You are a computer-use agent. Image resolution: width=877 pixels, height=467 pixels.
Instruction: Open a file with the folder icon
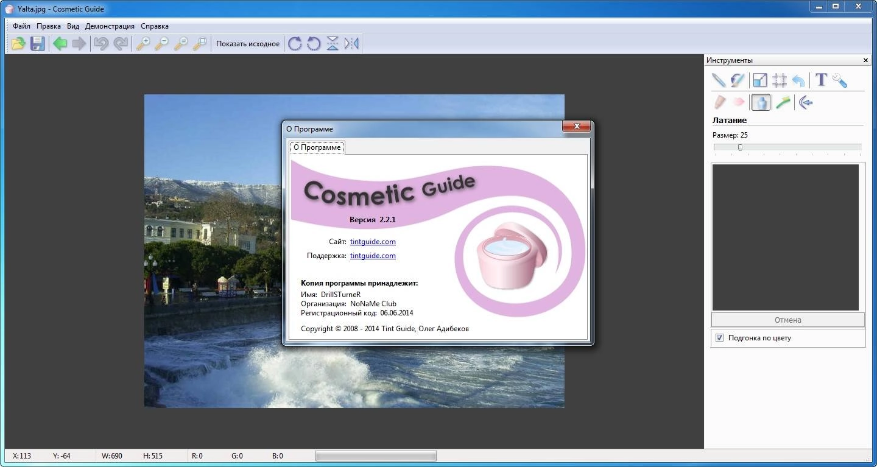click(x=18, y=44)
